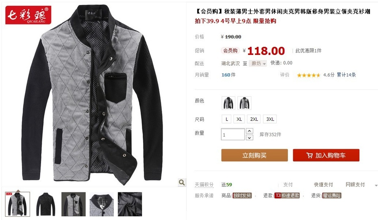Click the five-star rating icons
The height and width of the screenshot is (220, 378).
coord(308,75)
